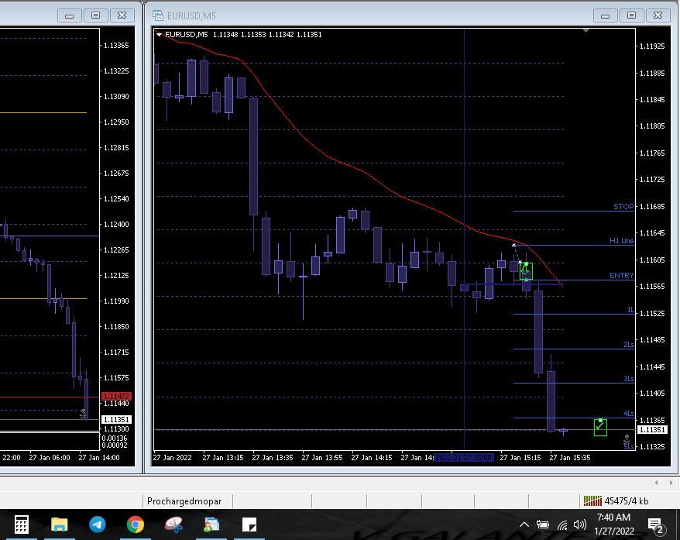Click the Wi-Fi network tray icon
Viewport: 680px width, 540px height.
coord(562,525)
